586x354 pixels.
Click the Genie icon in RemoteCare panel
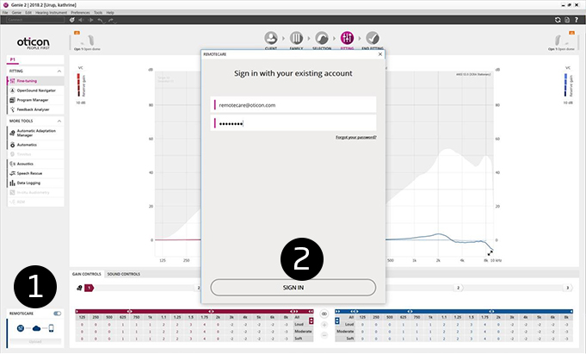click(x=21, y=328)
